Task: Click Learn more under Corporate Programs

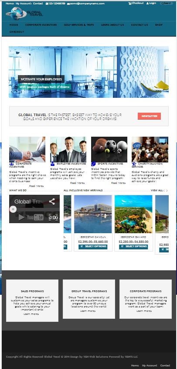Action: (x=144, y=311)
